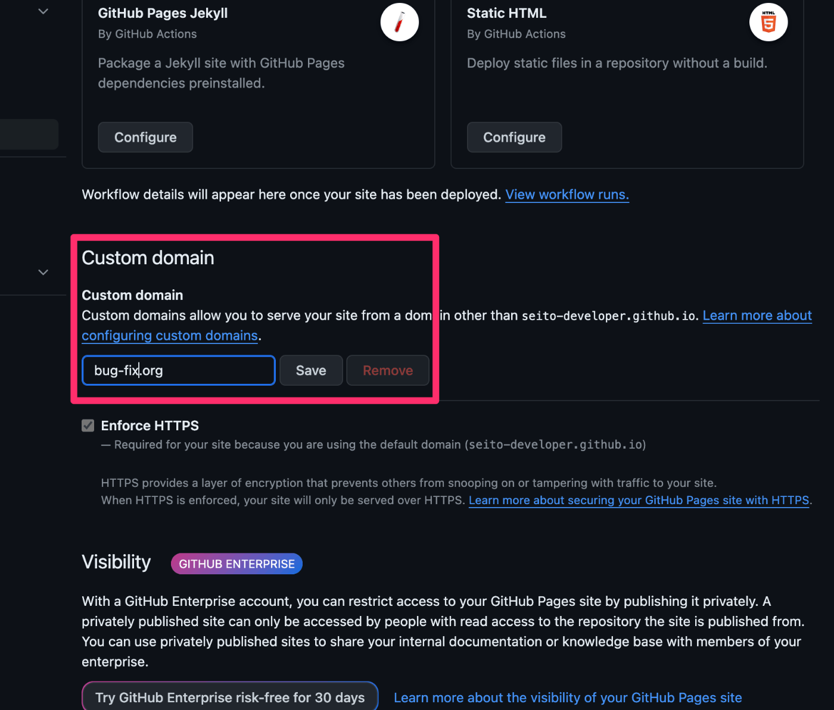Open the configuring custom domains link
The image size is (834, 710).
[x=170, y=336]
